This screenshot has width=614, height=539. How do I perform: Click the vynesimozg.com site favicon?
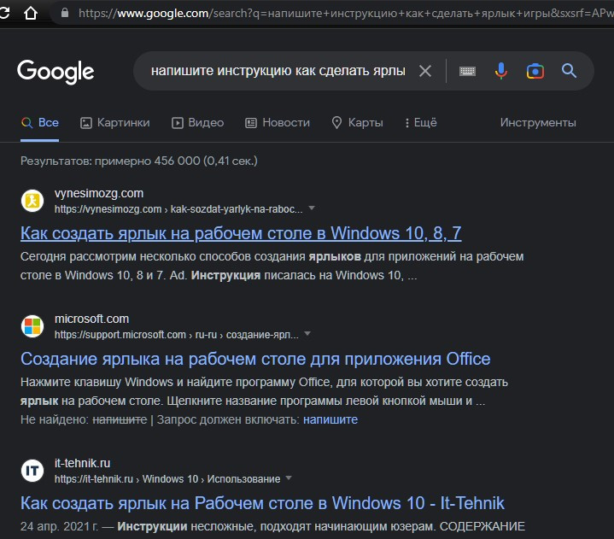coord(32,201)
